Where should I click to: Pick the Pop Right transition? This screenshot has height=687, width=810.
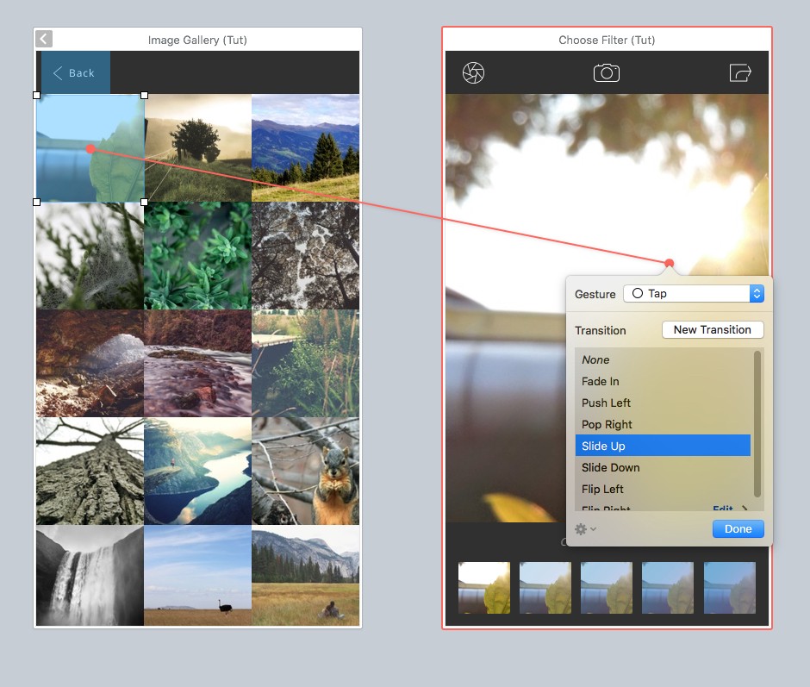click(607, 425)
